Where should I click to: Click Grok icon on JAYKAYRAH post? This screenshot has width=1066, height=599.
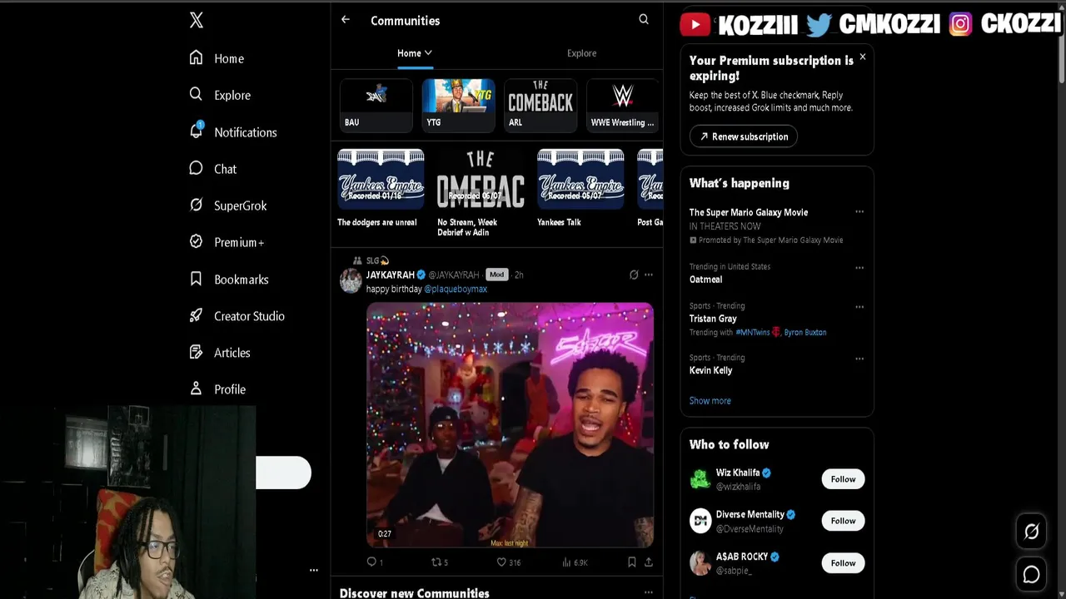click(x=634, y=275)
